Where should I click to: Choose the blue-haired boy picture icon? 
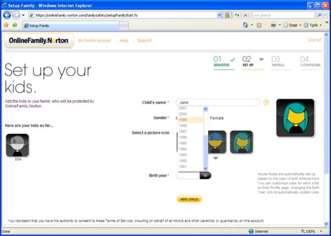coord(217,142)
